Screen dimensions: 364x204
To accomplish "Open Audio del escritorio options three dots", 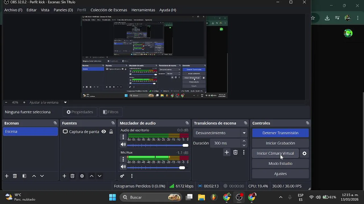I will [123, 137].
